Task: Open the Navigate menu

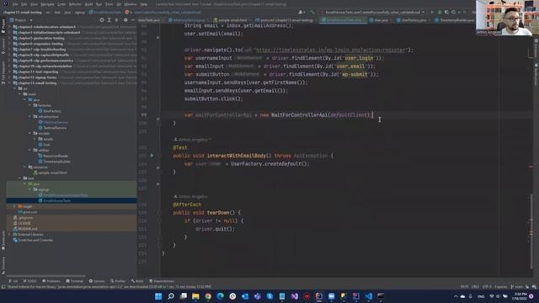Action: click(47, 4)
